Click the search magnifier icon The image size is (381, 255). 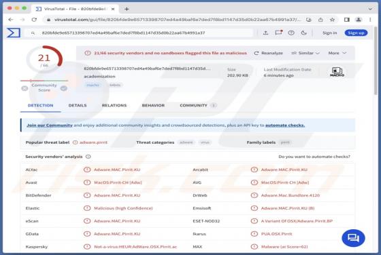[33, 33]
